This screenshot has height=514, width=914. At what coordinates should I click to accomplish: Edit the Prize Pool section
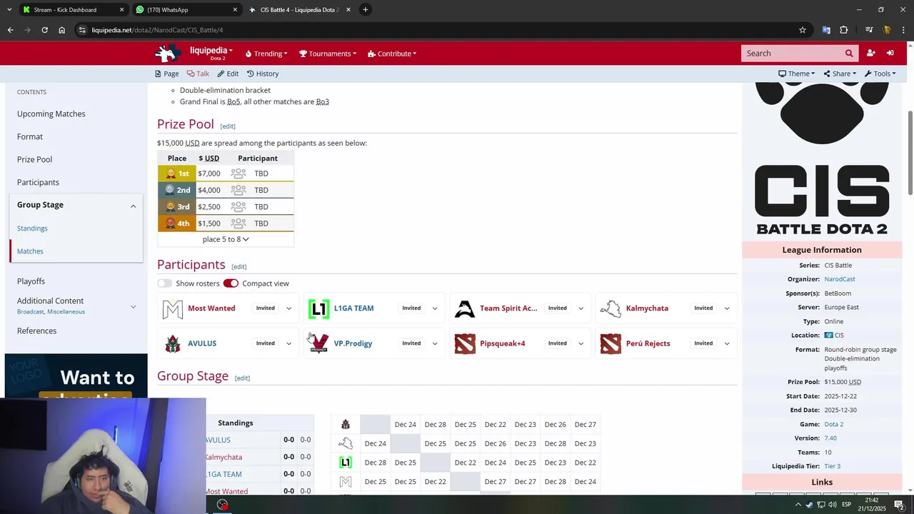228,126
